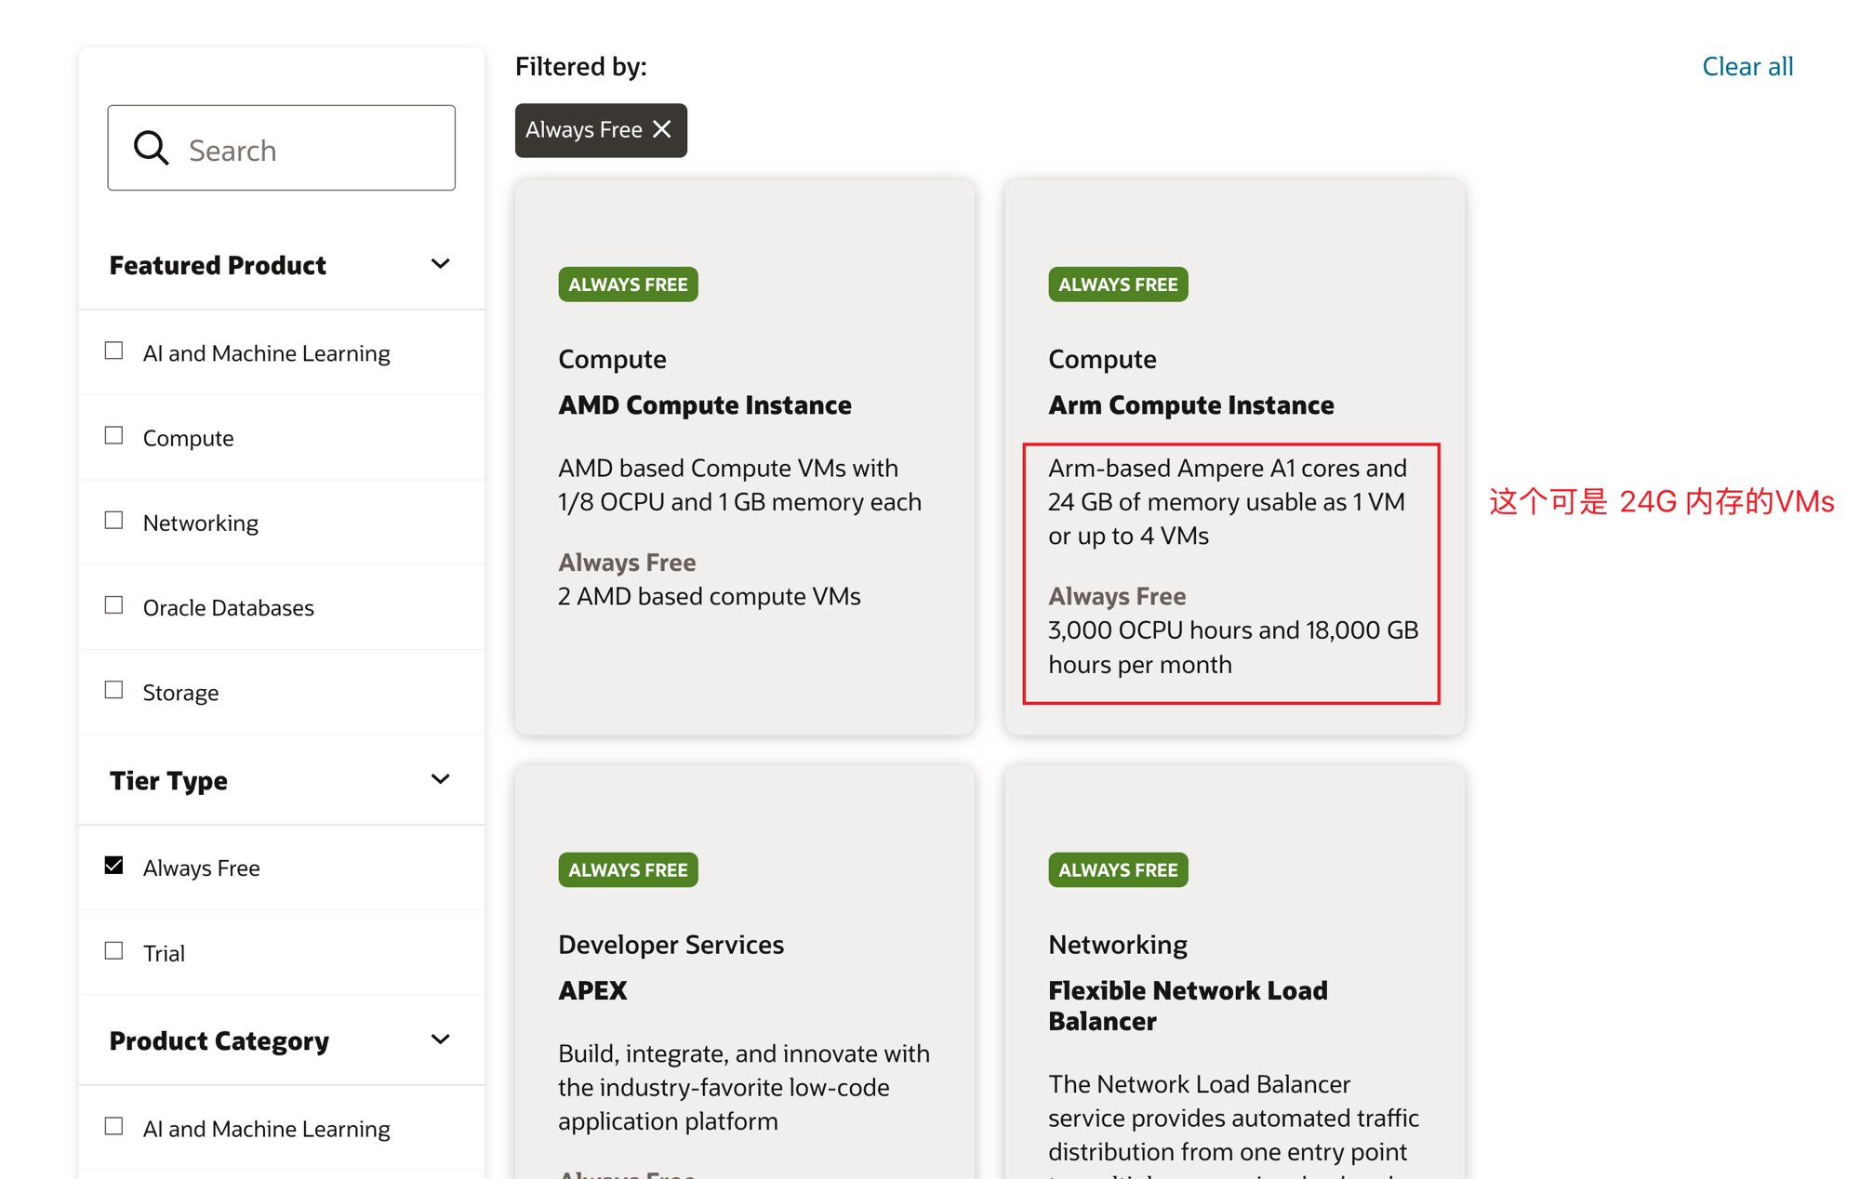This screenshot has height=1179, width=1860.
Task: Click ALWAYS FREE badge on AMD Compute card
Action: (628, 285)
